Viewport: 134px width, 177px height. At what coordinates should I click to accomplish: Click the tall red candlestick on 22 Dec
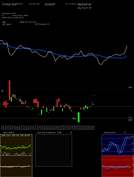pos(9,90)
